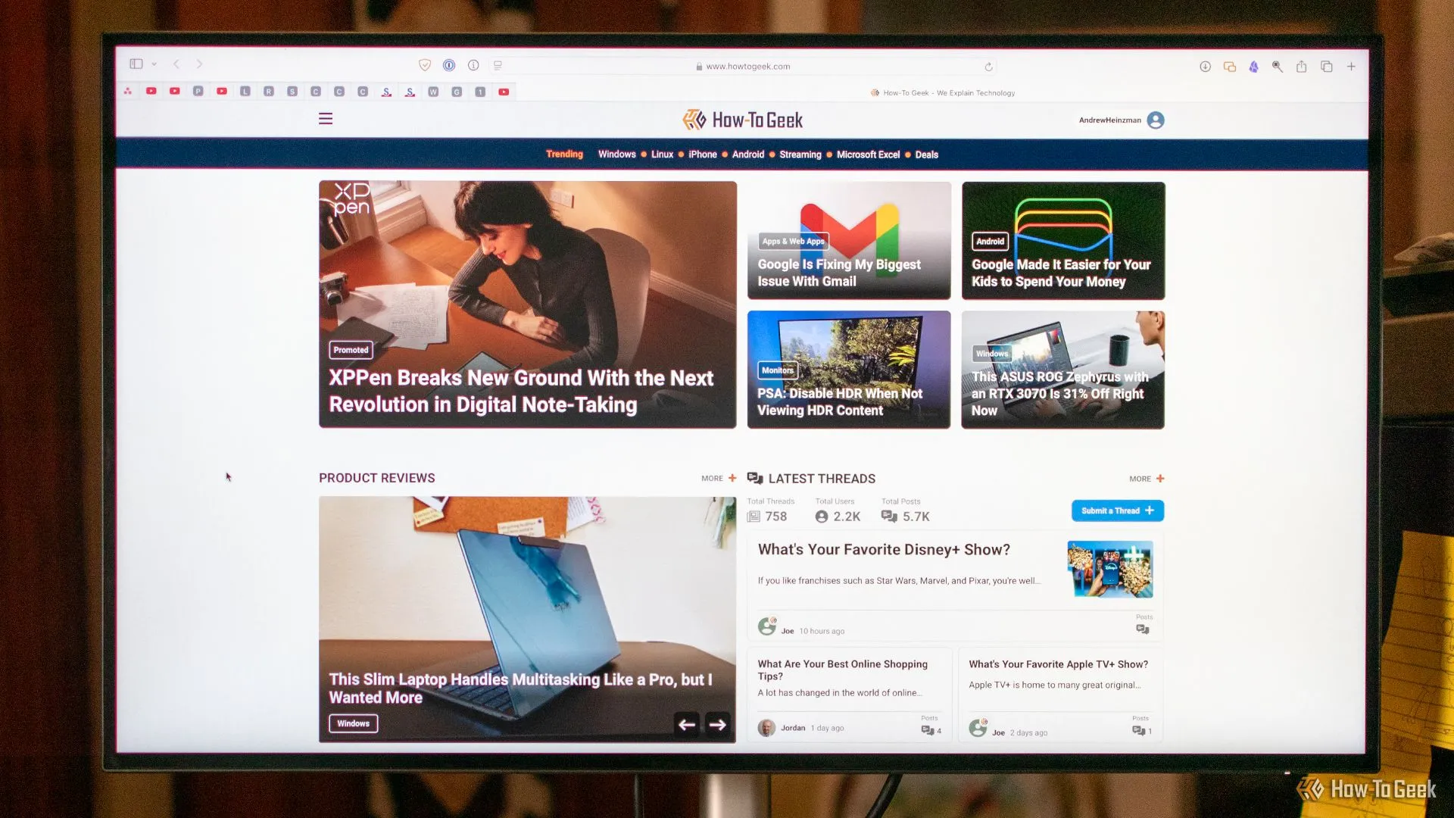Click the AndrewHeinzman username

1109,120
